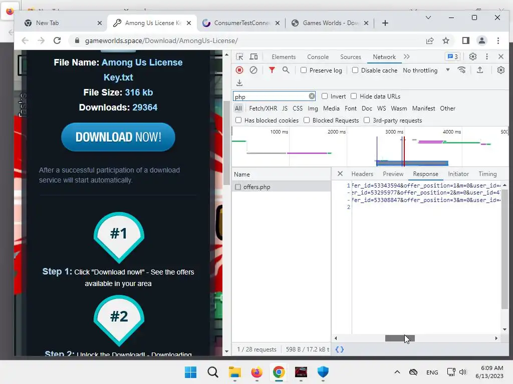The height and width of the screenshot is (384, 513).
Task: Expand more DevTools tabs chevron
Action: [x=407, y=57]
